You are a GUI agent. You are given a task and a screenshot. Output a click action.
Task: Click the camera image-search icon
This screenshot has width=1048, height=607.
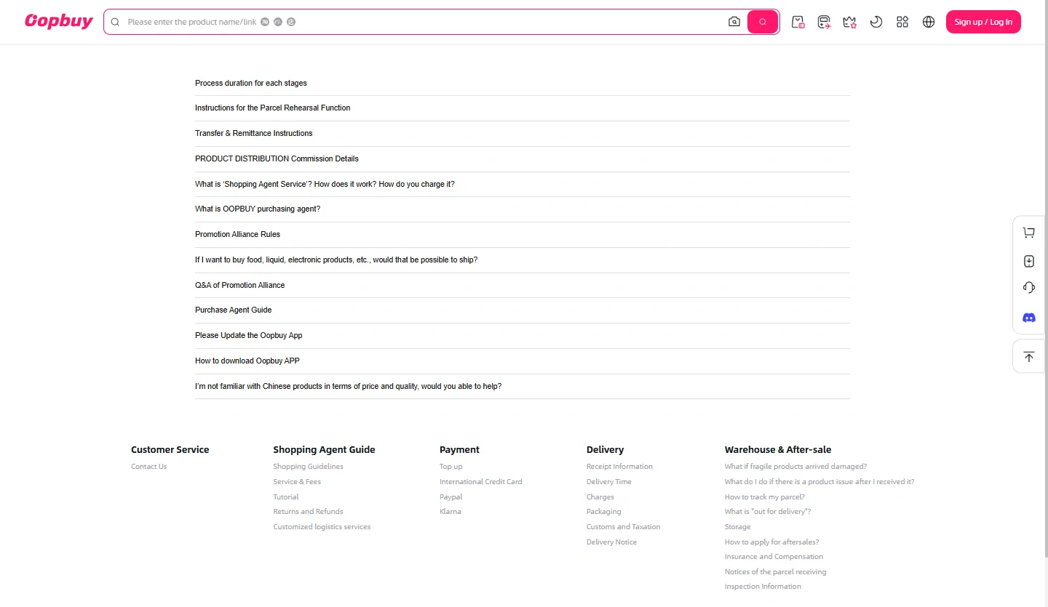coord(734,22)
